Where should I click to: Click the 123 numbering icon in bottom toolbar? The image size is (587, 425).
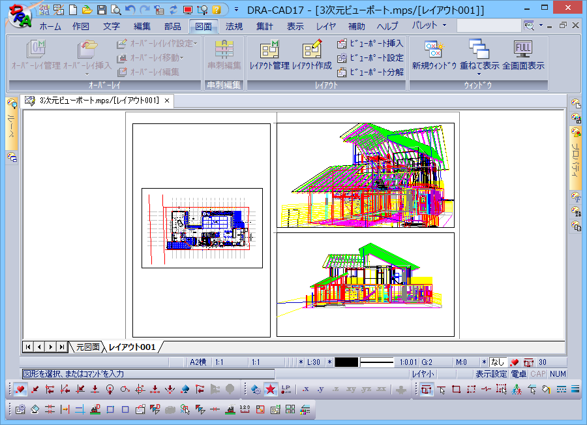click(245, 409)
